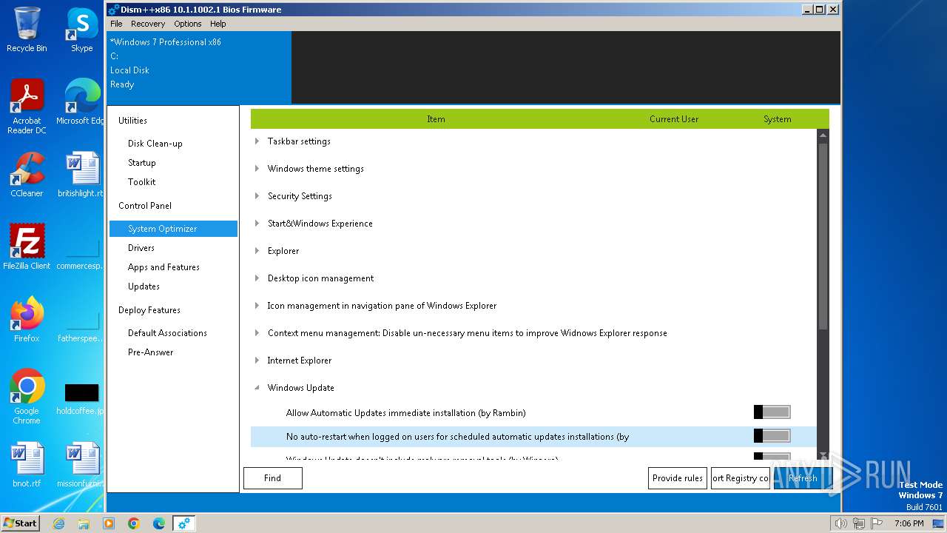Click the Start button
This screenshot has width=947, height=533.
tap(21, 523)
